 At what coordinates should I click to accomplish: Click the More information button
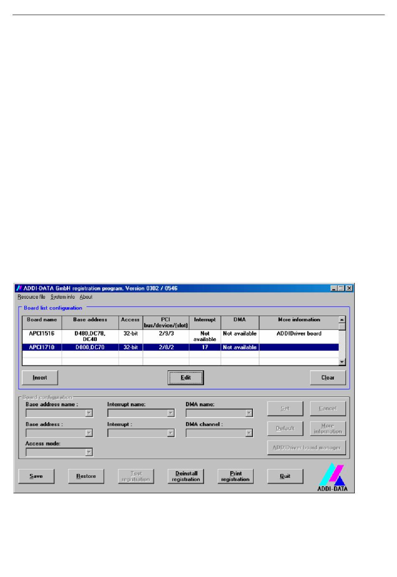point(328,428)
